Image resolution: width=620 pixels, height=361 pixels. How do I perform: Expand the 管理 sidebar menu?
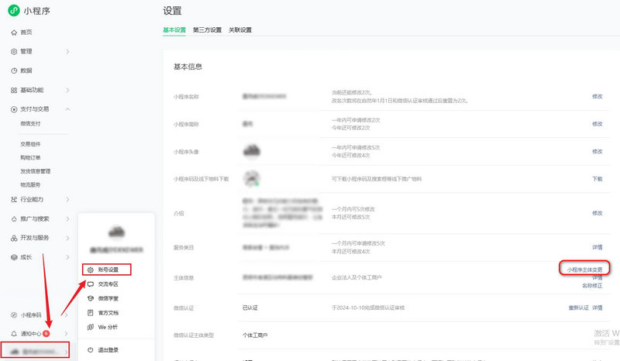(39, 51)
